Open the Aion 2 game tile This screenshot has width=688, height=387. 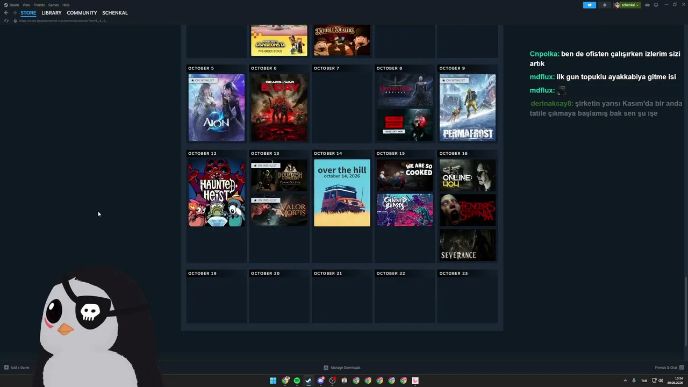(x=217, y=108)
